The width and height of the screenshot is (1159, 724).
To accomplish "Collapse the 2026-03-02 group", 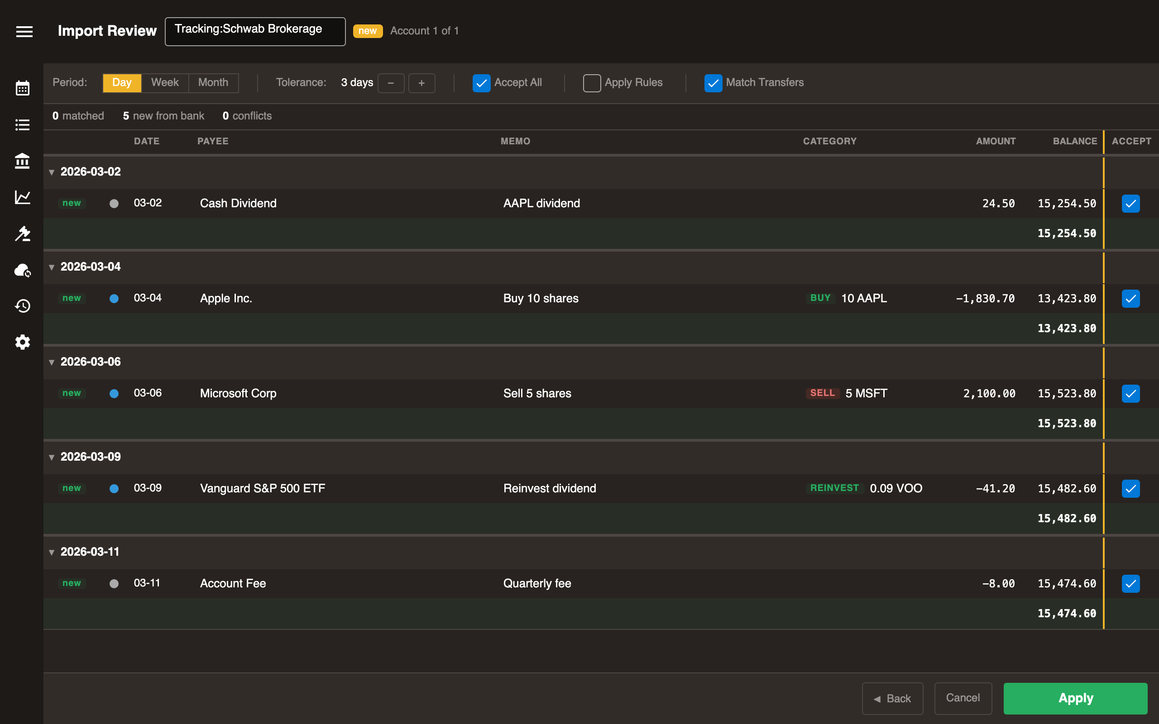I will point(52,172).
